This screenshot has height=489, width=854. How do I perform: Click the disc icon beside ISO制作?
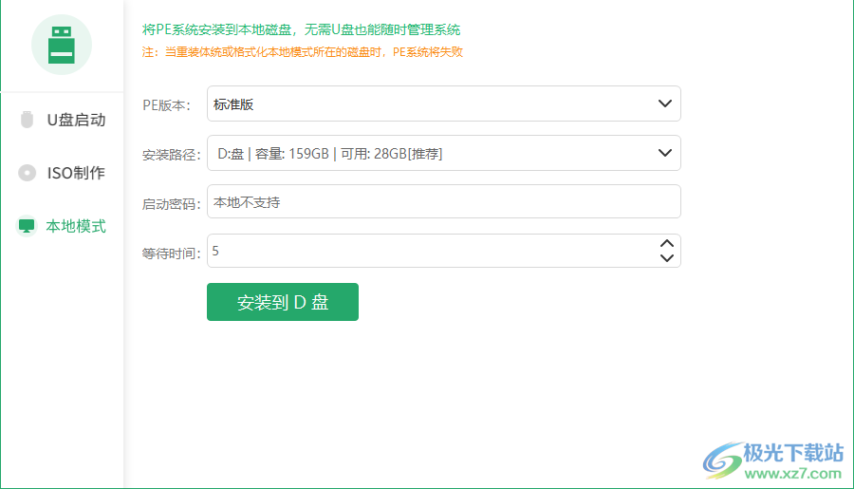(28, 173)
